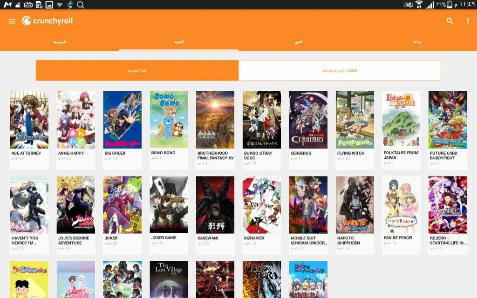477x298 pixels.
Task: Open the Mobile Suit Gundam Unicorn poster
Action: click(308, 205)
